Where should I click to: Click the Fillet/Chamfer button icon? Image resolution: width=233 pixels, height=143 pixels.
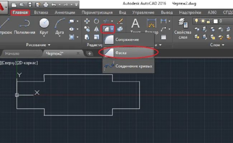(106, 29)
